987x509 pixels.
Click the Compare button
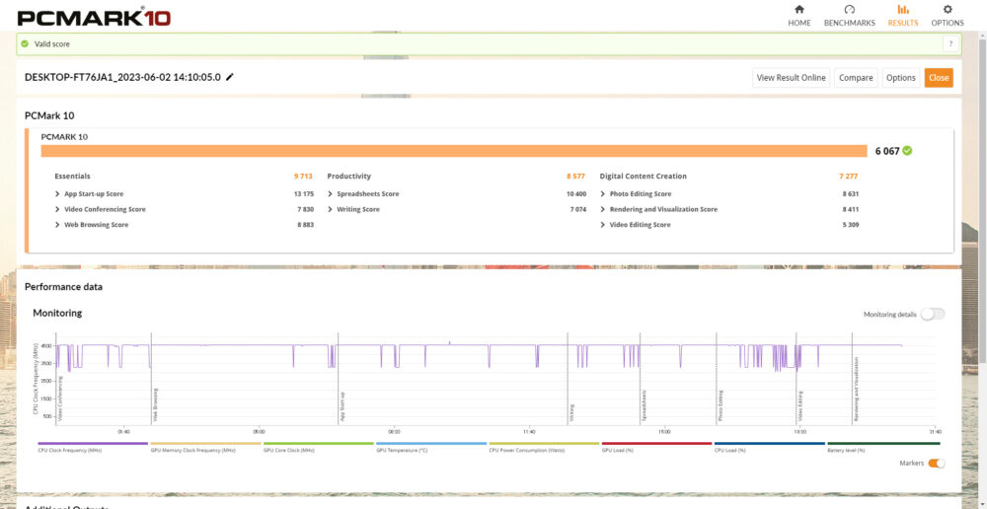pyautogui.click(x=856, y=78)
